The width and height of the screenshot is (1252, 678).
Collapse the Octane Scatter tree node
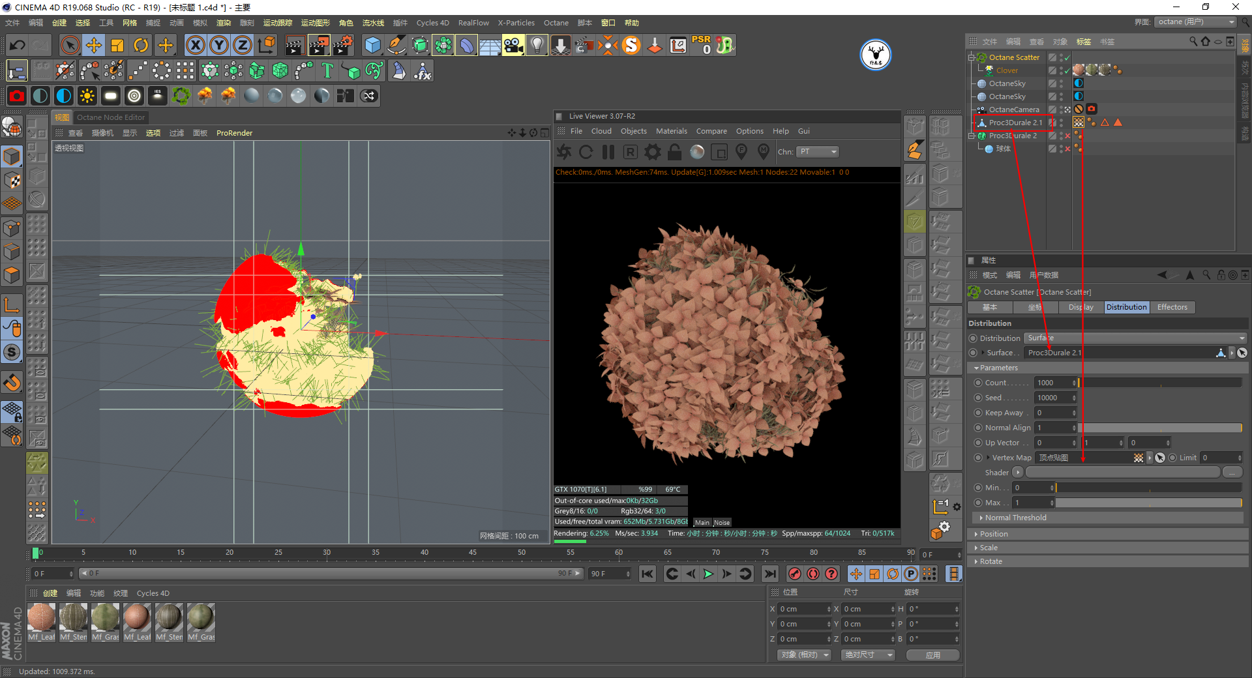tap(971, 57)
